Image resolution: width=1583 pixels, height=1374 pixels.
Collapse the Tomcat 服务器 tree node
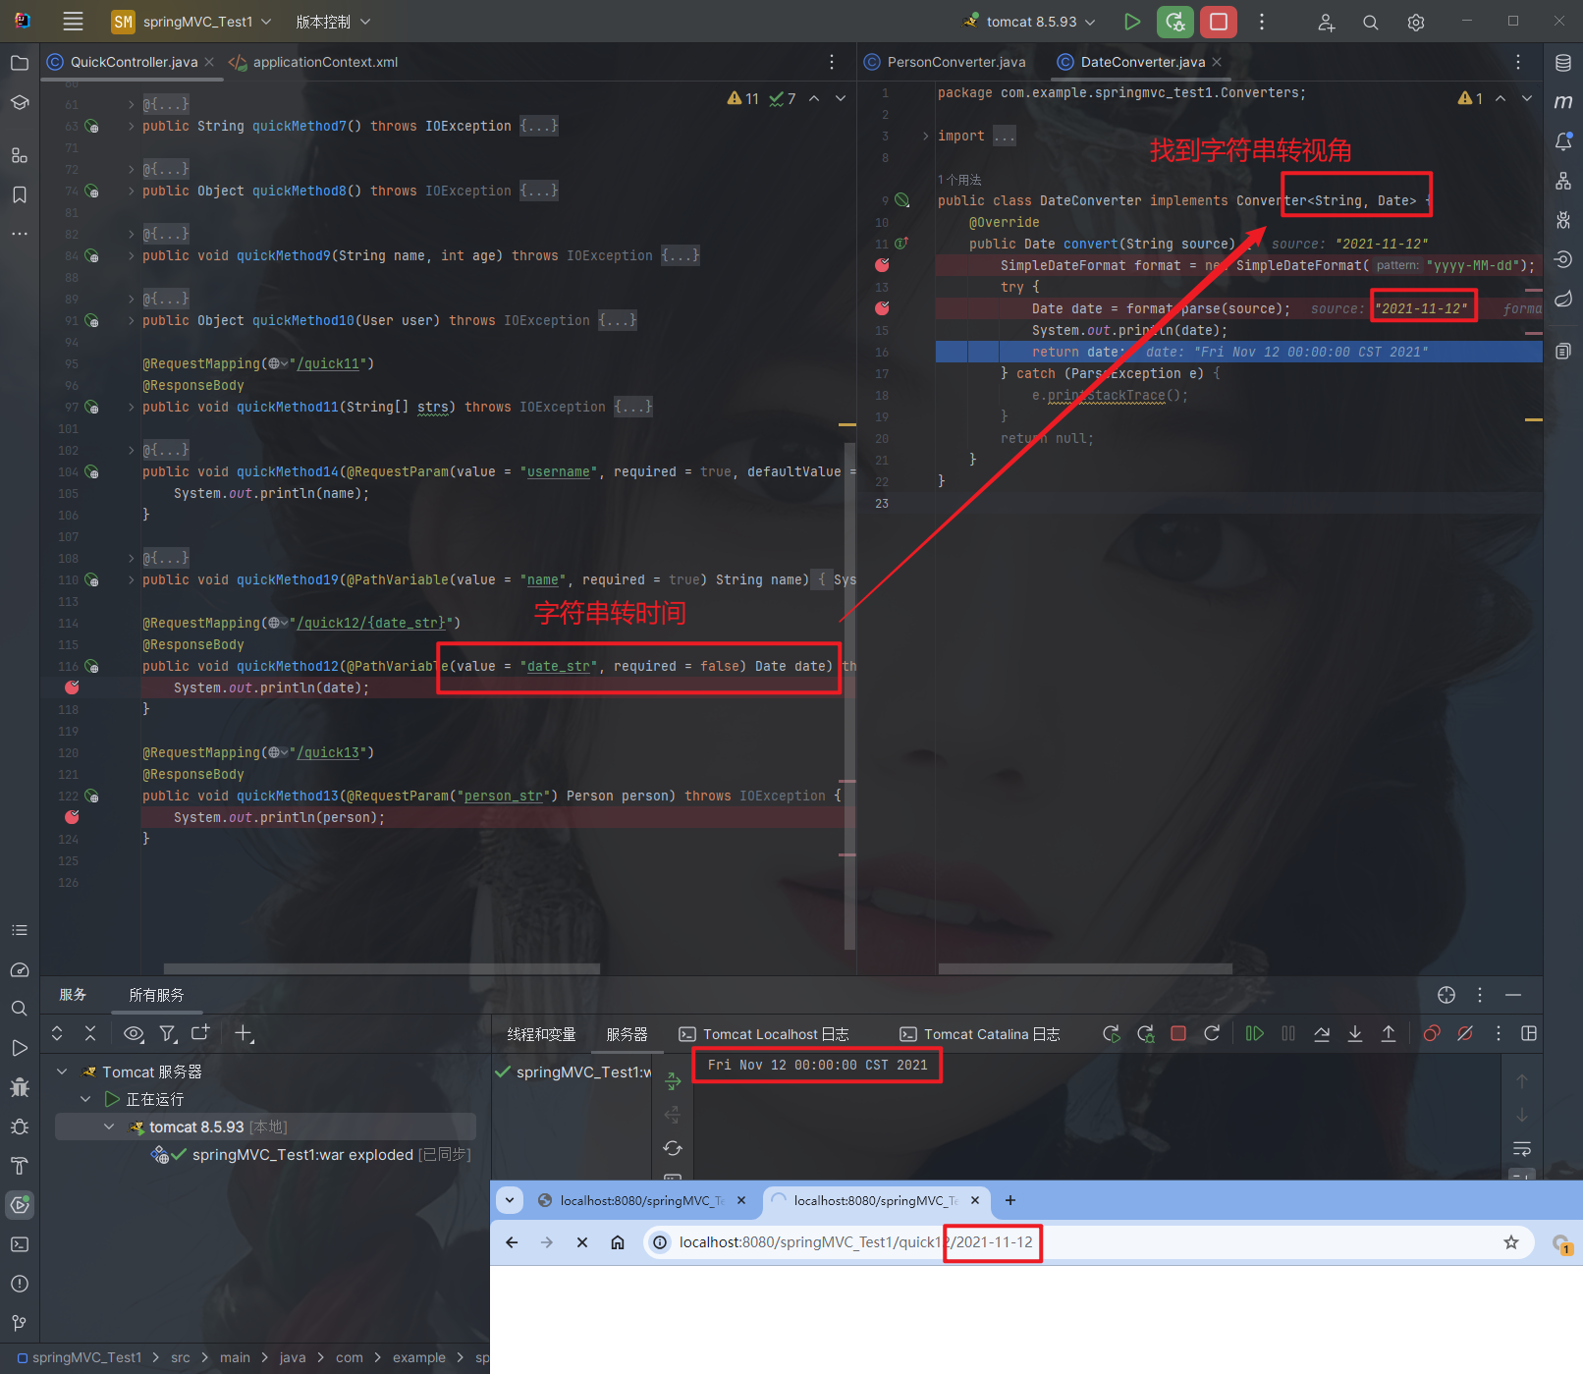(x=62, y=1072)
